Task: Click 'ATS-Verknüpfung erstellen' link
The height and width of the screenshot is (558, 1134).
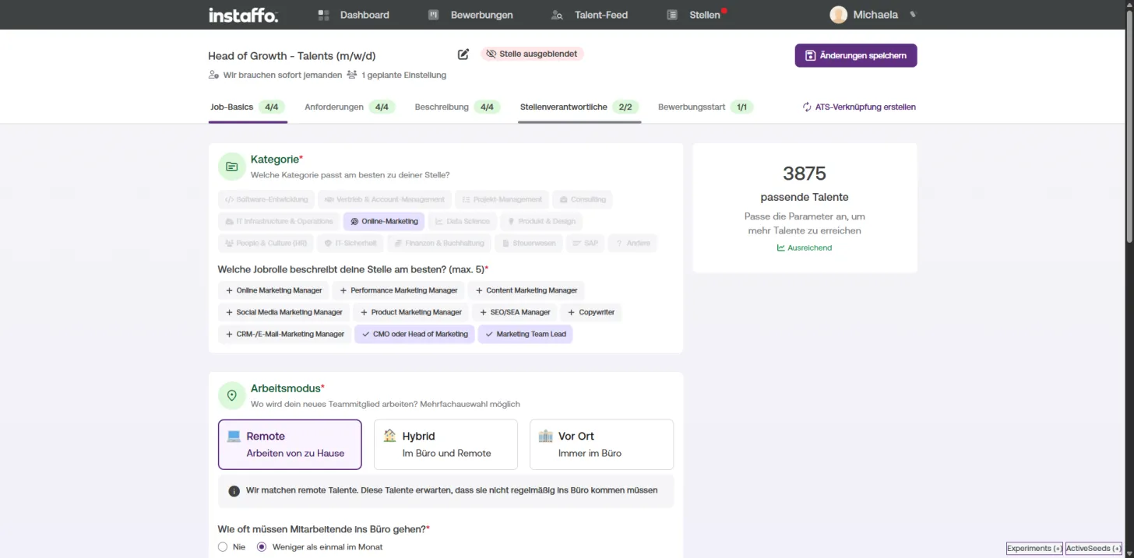Action: point(859,107)
